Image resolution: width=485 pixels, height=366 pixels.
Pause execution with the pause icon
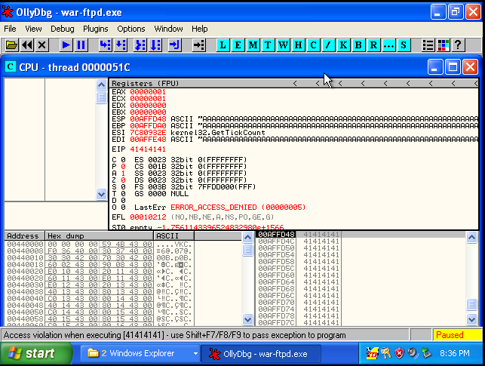point(81,45)
